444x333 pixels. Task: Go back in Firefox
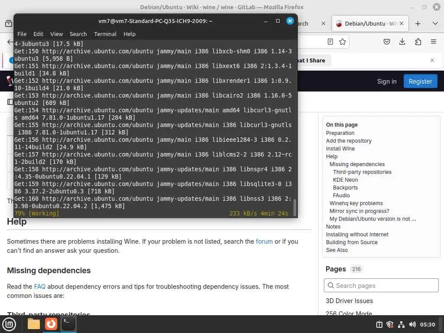coord(10,42)
